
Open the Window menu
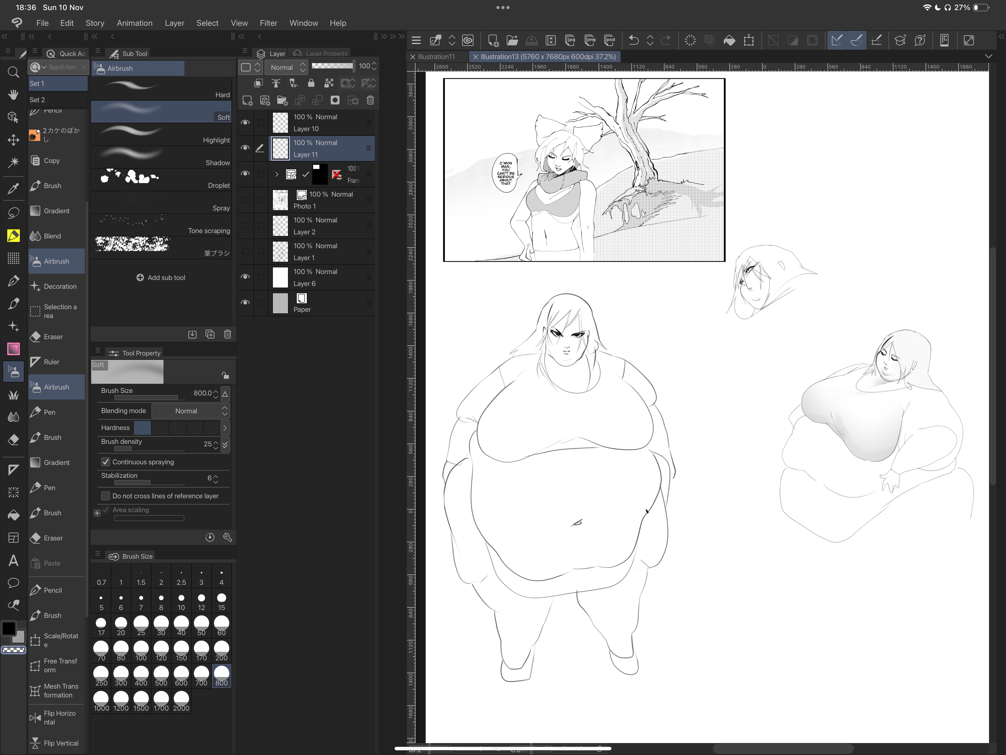[x=303, y=23]
